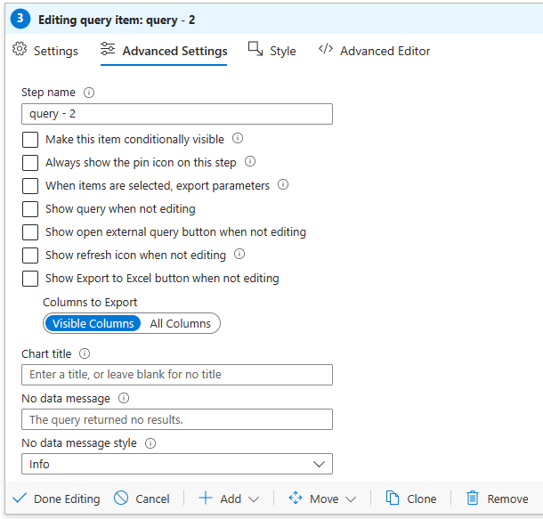Screen dimensions: 543x519
Task: Open info icon beside pin icon option
Action: pyautogui.click(x=250, y=161)
